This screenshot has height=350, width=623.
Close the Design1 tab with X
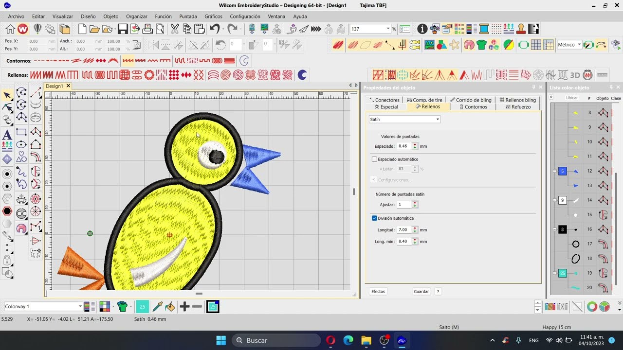[68, 86]
